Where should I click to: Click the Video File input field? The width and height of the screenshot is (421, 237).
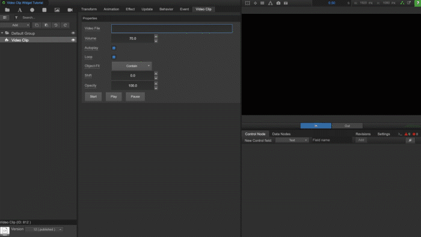point(172,28)
